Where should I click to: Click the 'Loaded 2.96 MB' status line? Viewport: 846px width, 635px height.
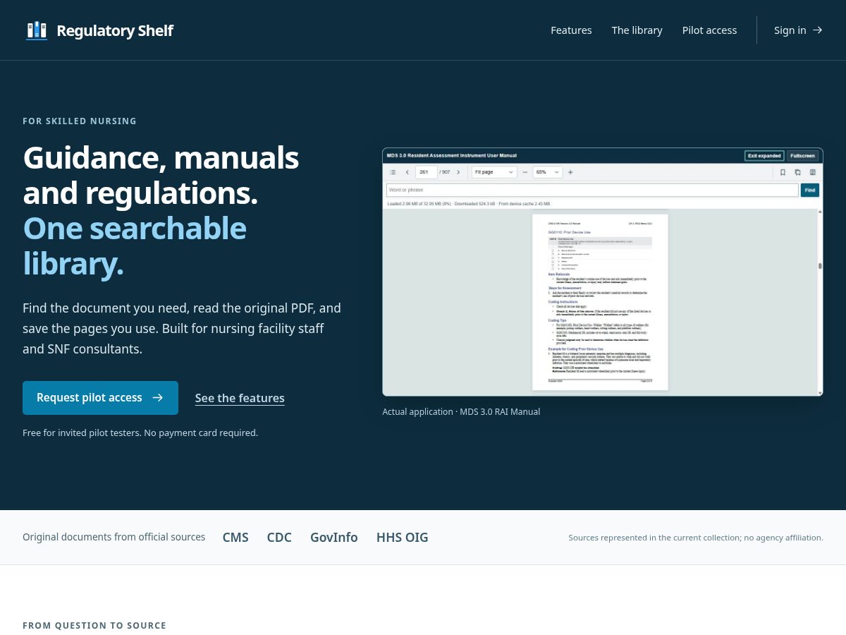469,204
